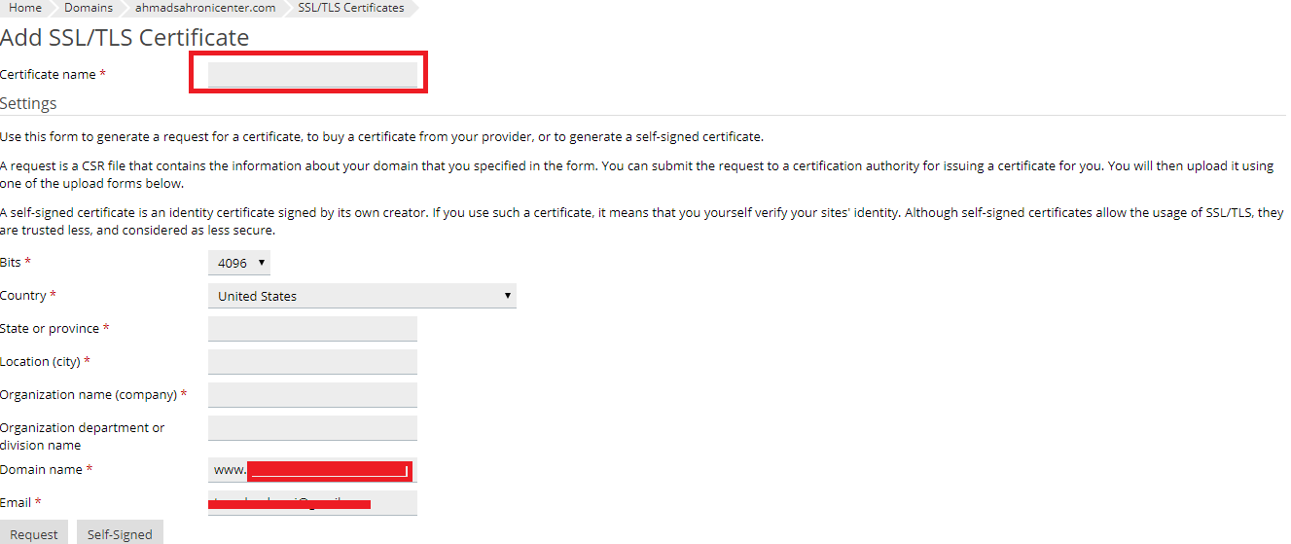Screen dimensions: 1291x544
Task: Click the Country field label
Action: (23, 296)
